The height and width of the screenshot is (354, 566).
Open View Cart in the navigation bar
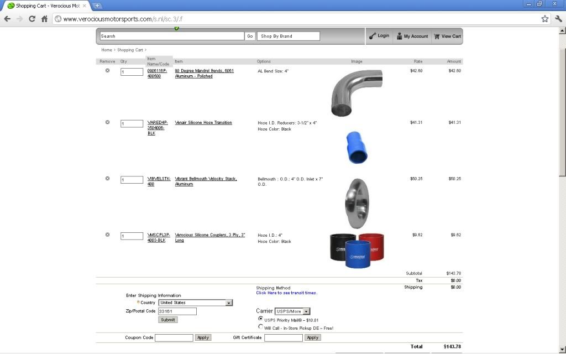coord(447,36)
